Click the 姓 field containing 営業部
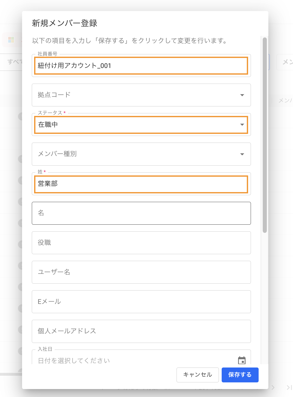Screen dimensions: 293x397 tap(141, 184)
